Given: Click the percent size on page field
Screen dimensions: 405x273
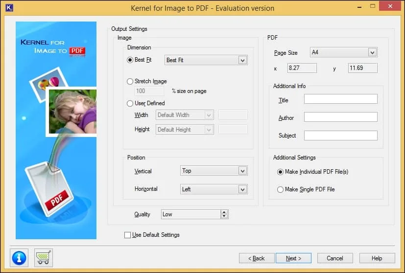Looking at the screenshot, I should pos(149,91).
